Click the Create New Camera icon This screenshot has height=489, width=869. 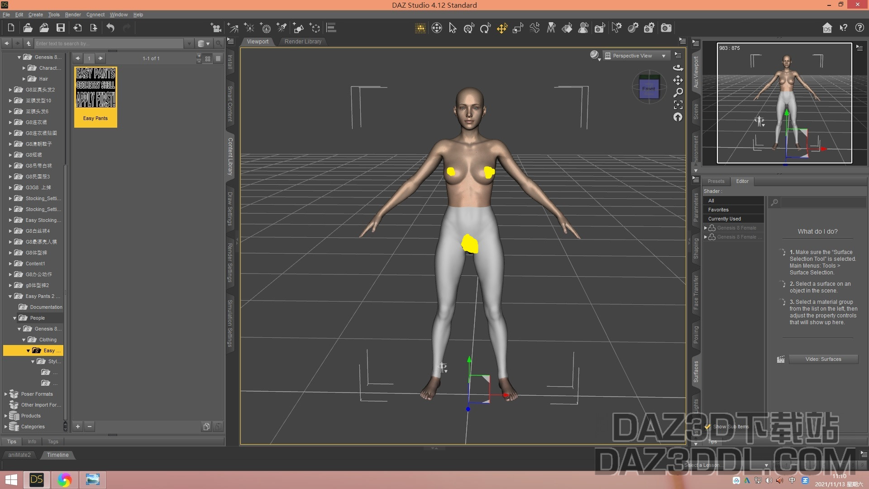216,28
